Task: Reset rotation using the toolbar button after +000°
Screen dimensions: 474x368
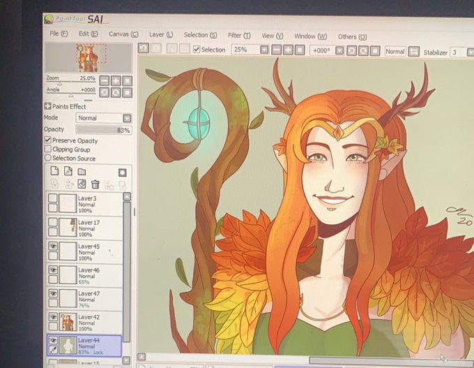Action: coord(375,51)
